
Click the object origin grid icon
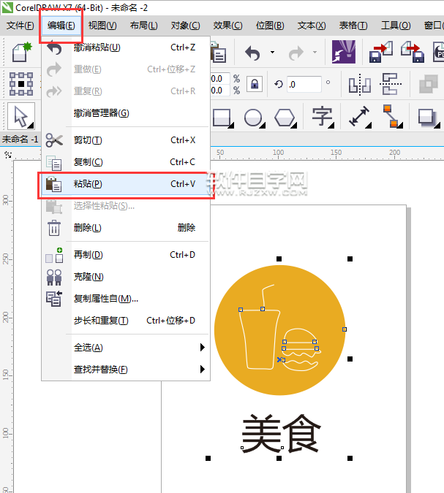21,84
